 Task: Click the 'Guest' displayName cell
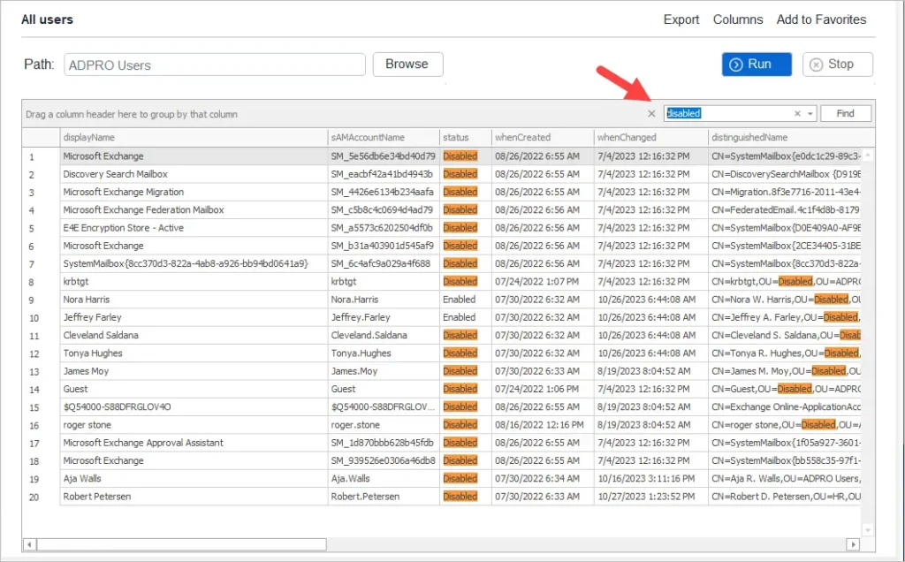(194, 389)
